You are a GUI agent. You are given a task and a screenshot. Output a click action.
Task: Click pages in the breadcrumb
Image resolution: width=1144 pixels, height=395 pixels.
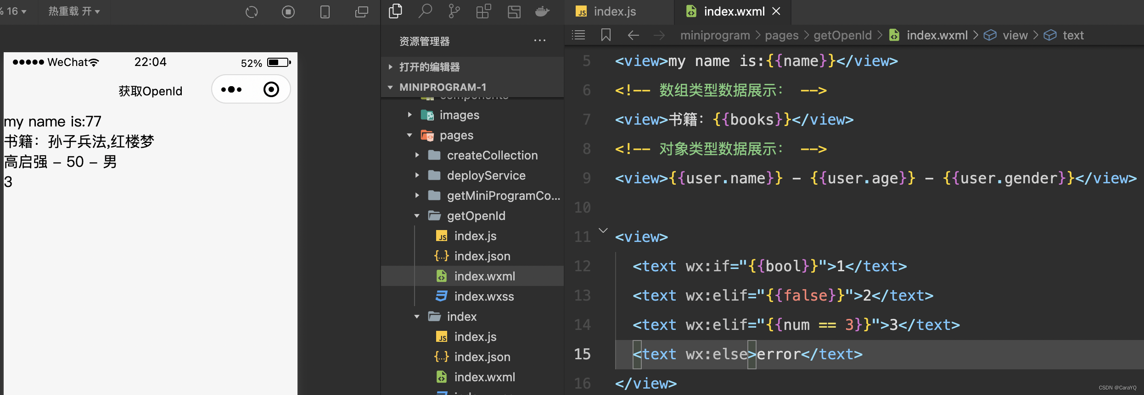(x=781, y=35)
